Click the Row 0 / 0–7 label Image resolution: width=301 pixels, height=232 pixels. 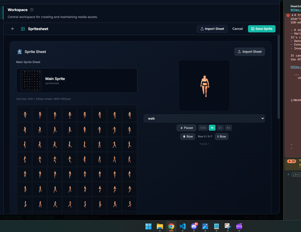point(205,137)
